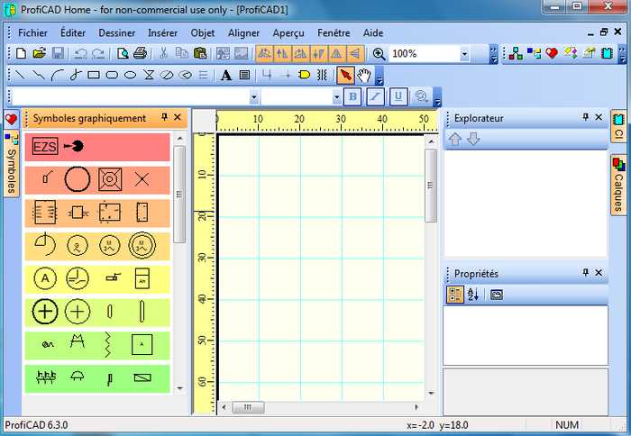631x436 pixels.
Task: Open the Aperçu menu
Action: (x=288, y=33)
